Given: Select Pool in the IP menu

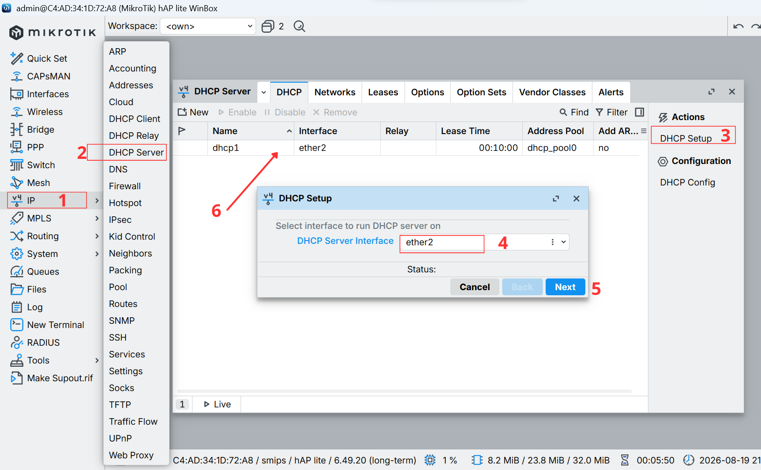Looking at the screenshot, I should (x=118, y=287).
